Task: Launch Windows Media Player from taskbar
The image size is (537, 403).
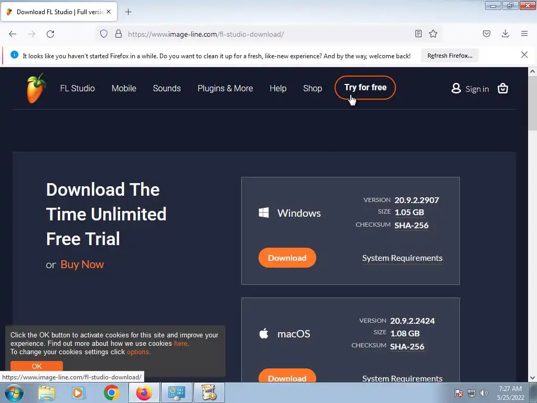Action: pyautogui.click(x=79, y=393)
